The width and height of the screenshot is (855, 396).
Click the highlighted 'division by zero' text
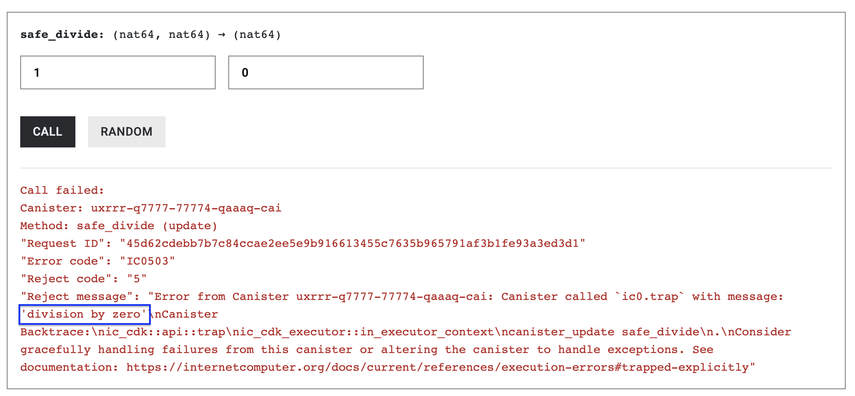point(84,314)
